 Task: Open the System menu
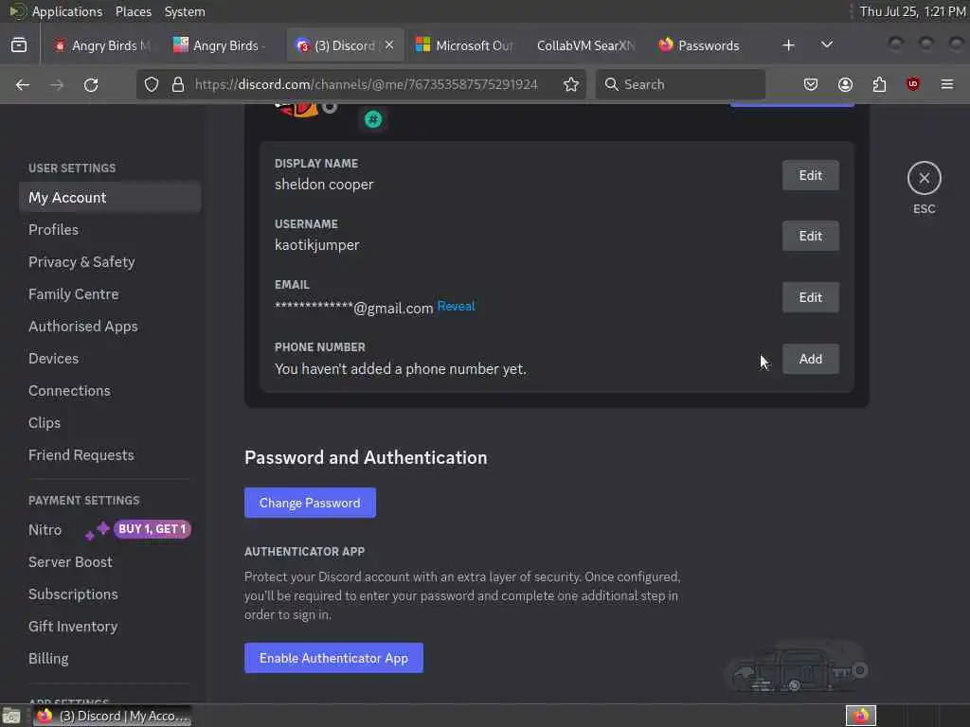pyautogui.click(x=185, y=11)
